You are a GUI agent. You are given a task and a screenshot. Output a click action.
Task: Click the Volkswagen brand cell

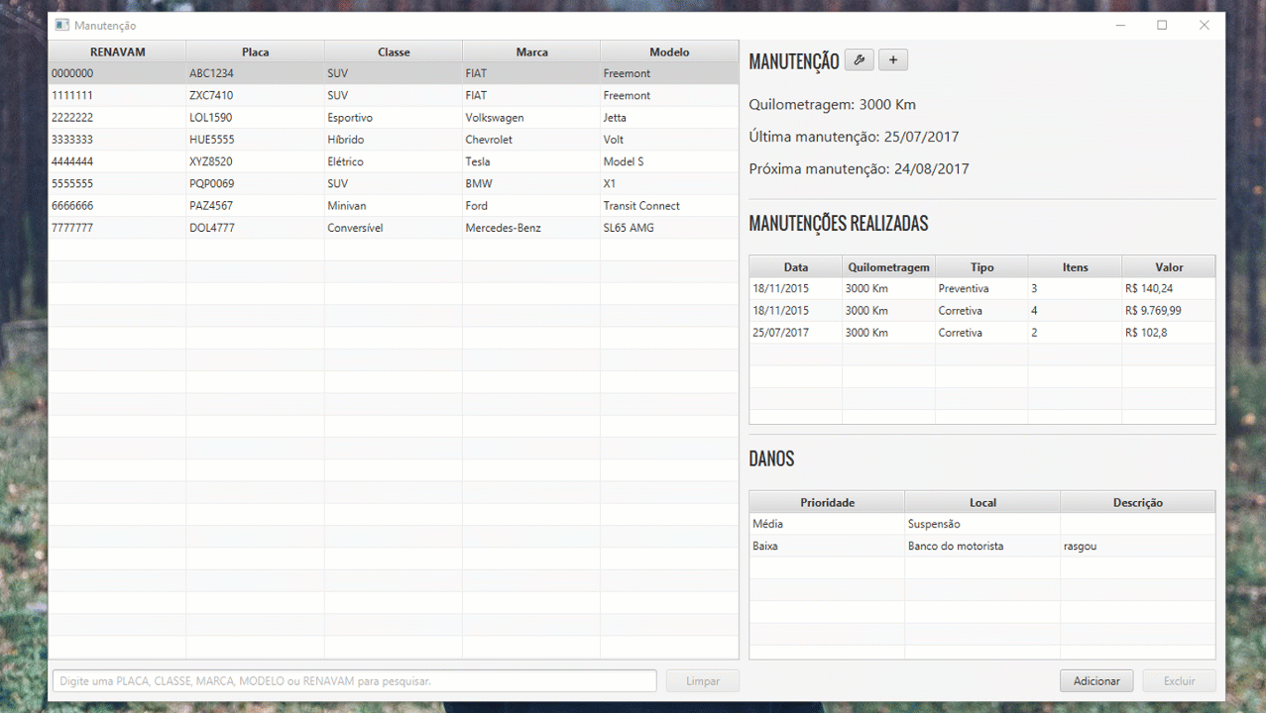(531, 118)
